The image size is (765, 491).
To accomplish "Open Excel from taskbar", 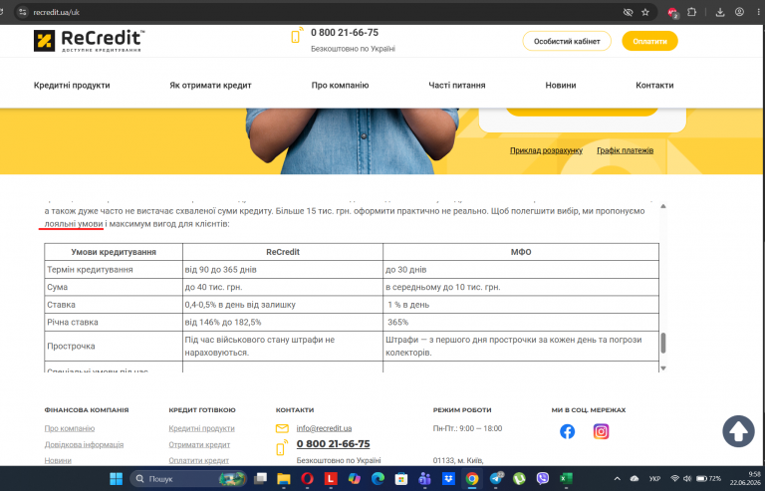I will (566, 479).
